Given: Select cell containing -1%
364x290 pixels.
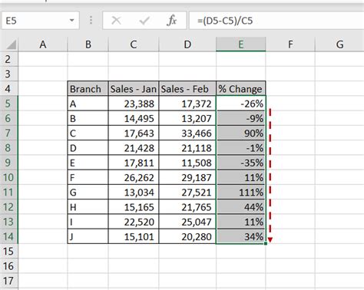Looking at the screenshot, I should click(x=240, y=148).
